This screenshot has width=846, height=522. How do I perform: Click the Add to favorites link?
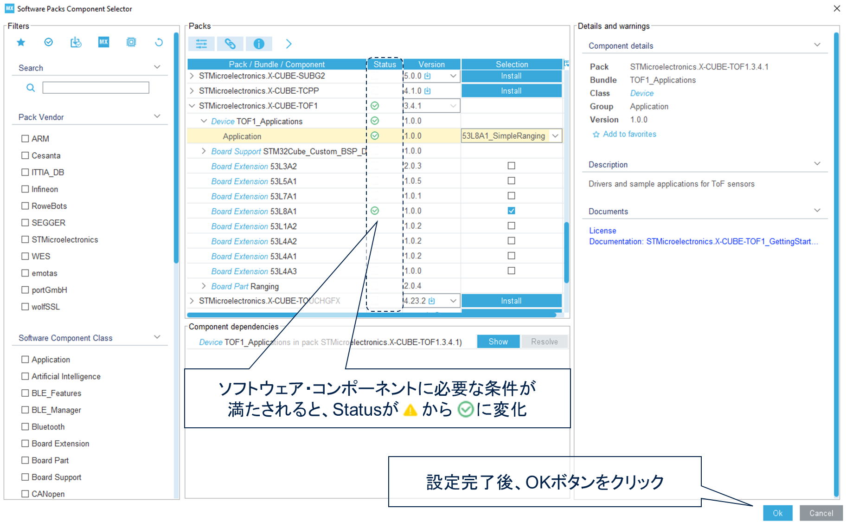tap(629, 134)
